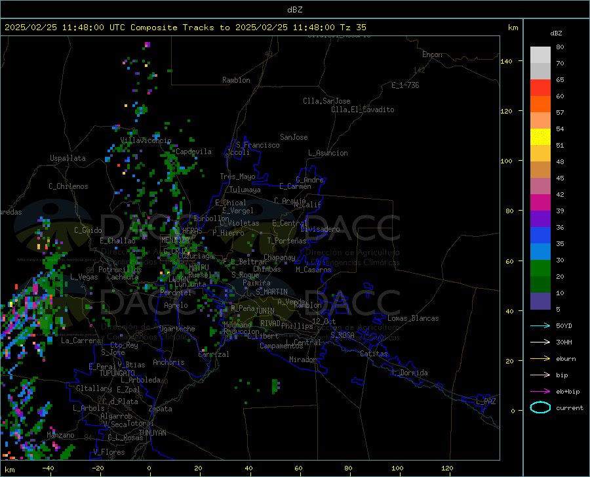Screen dimensions: 590x477
Task: Click the 'Tres_Mayo' map label
Action: (x=237, y=176)
